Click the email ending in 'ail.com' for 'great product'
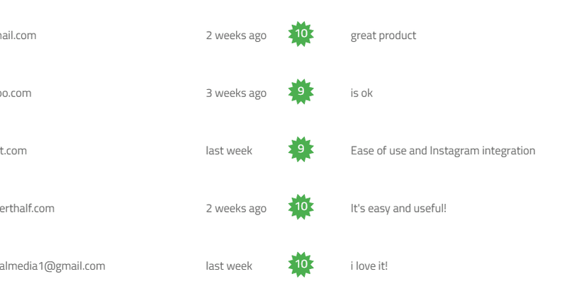The height and width of the screenshot is (291, 567). 18,35
